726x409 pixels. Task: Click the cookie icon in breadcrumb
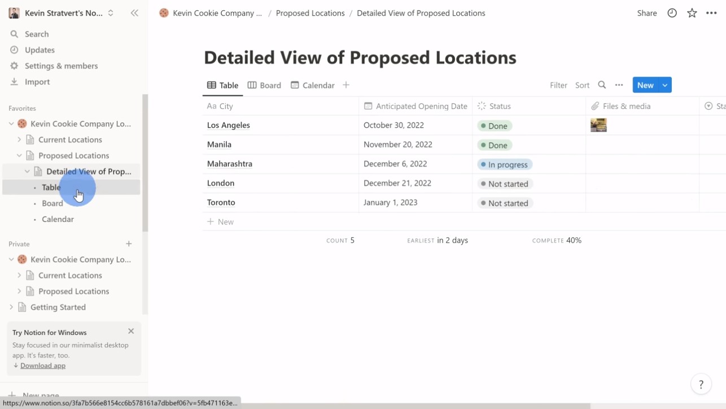164,13
